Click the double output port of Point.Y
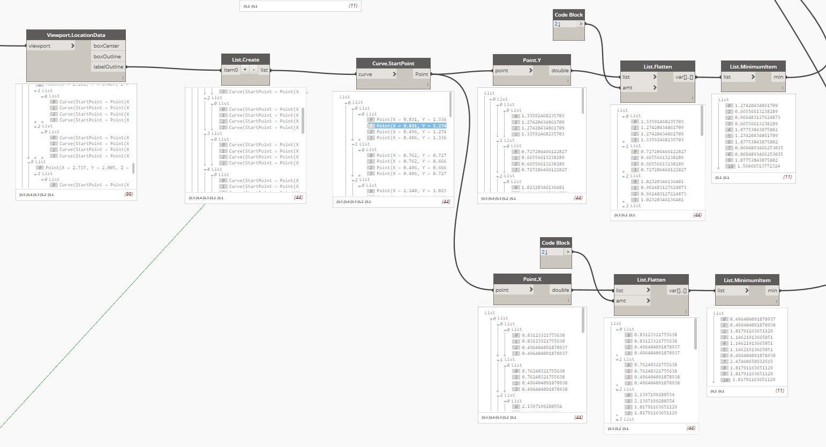The height and width of the screenshot is (447, 826). (x=560, y=71)
